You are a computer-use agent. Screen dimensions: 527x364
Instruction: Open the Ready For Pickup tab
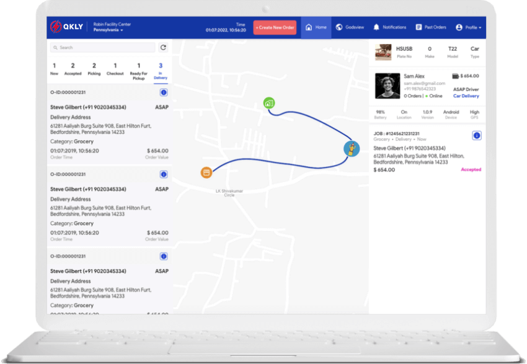[138, 71]
